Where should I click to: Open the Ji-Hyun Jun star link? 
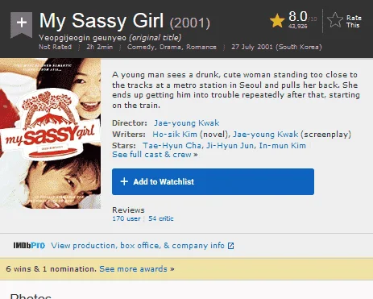coord(230,146)
